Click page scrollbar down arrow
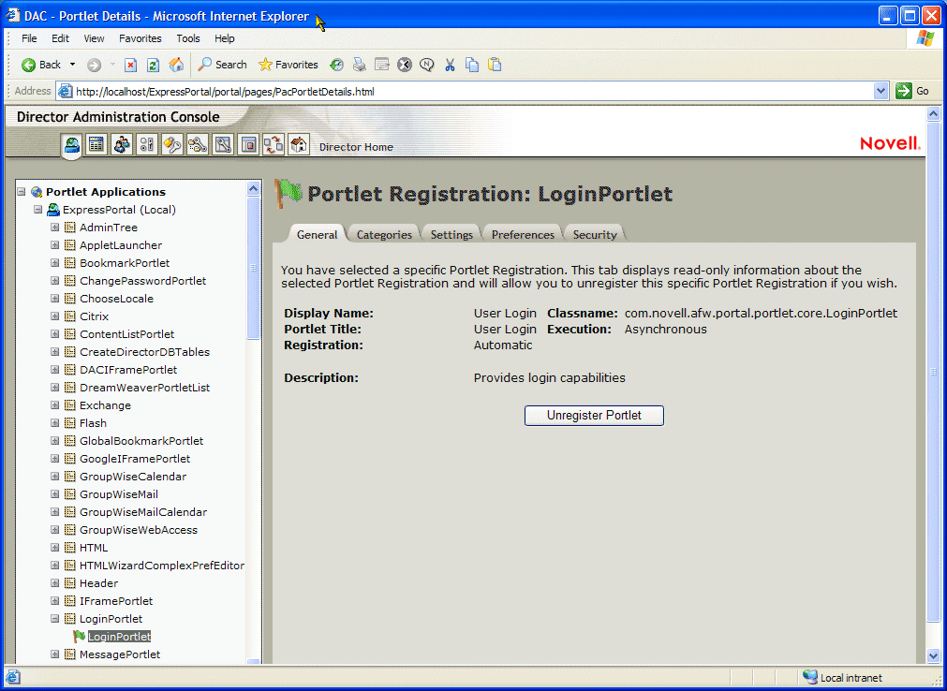This screenshot has width=947, height=691. coord(933,655)
